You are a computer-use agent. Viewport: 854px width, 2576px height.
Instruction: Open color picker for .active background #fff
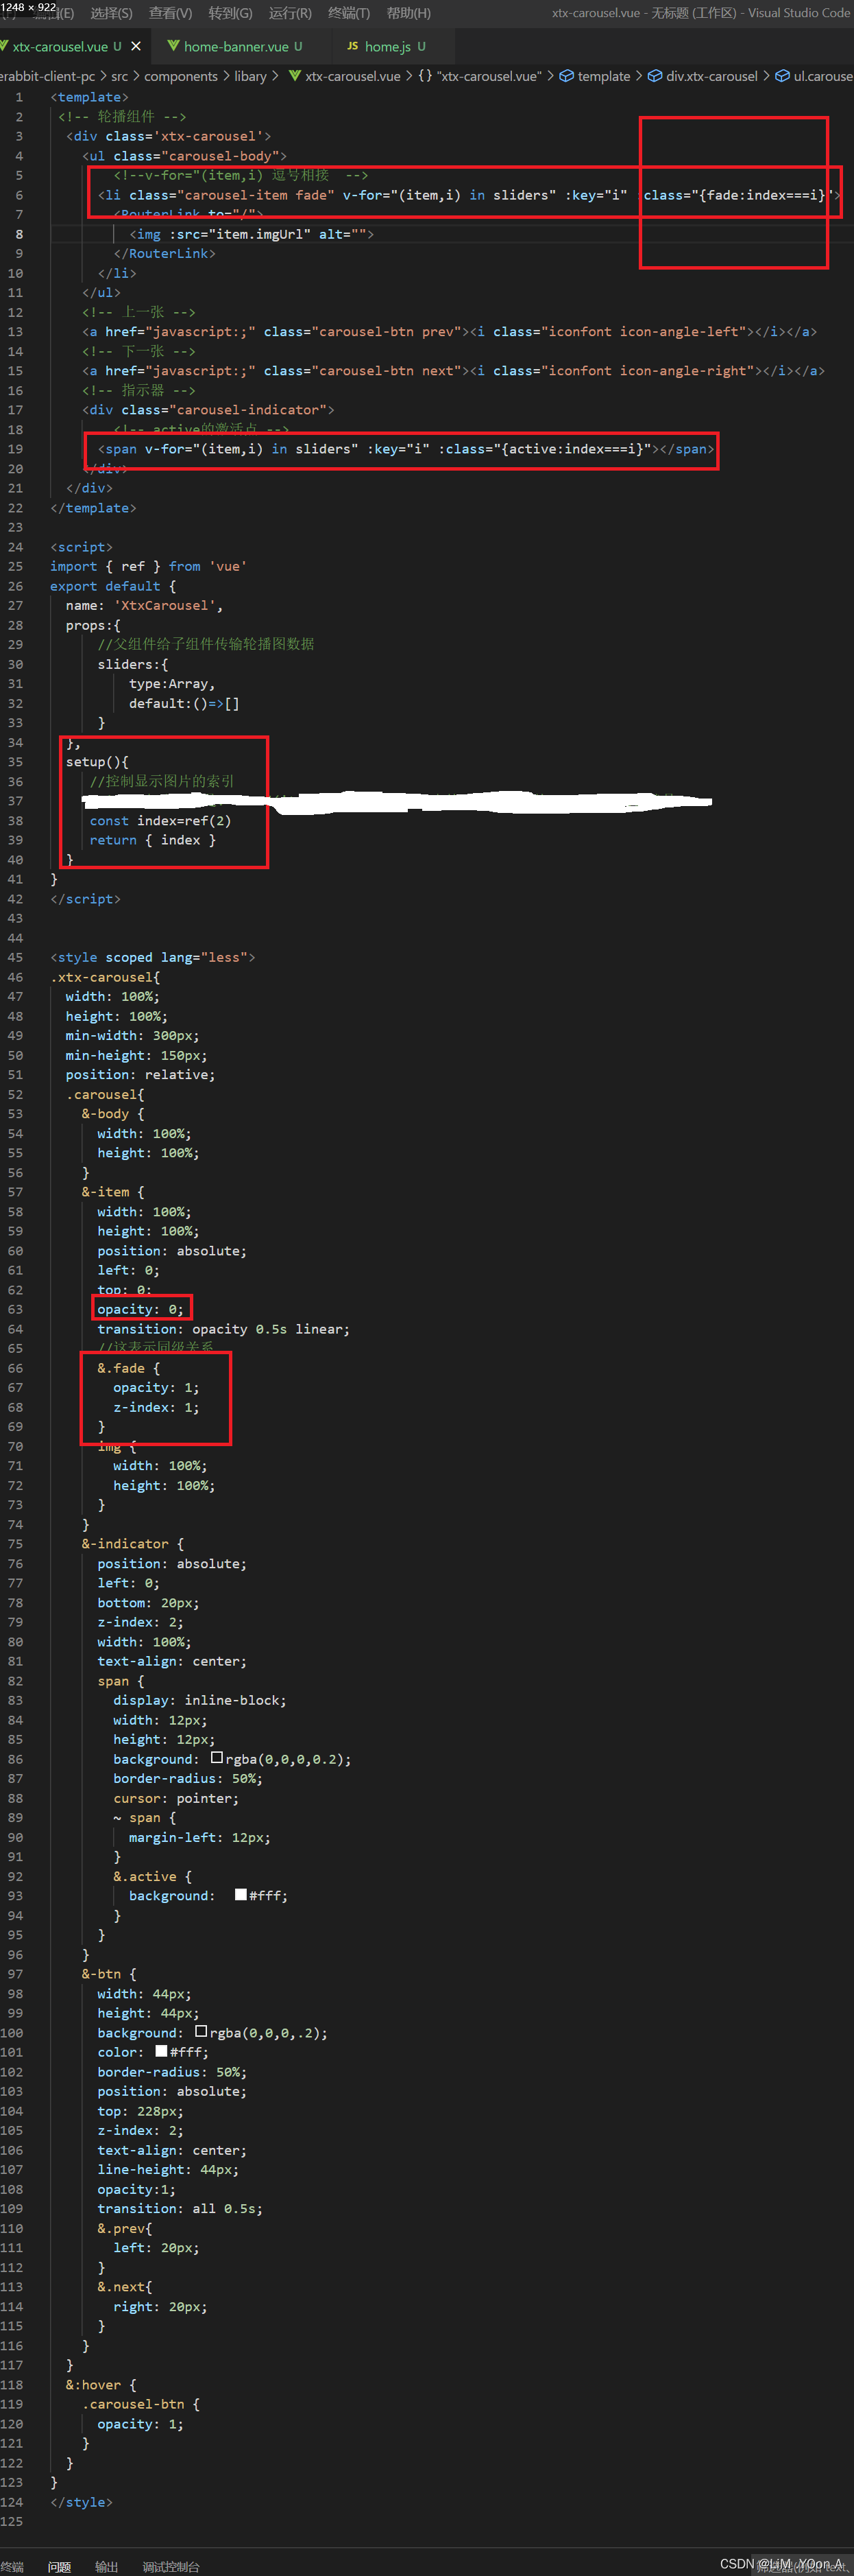click(241, 1894)
